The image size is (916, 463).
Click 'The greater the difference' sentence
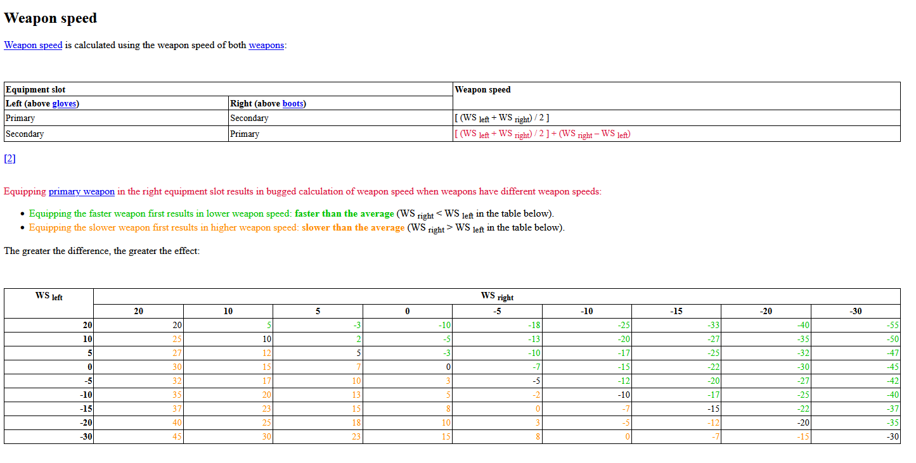point(102,251)
